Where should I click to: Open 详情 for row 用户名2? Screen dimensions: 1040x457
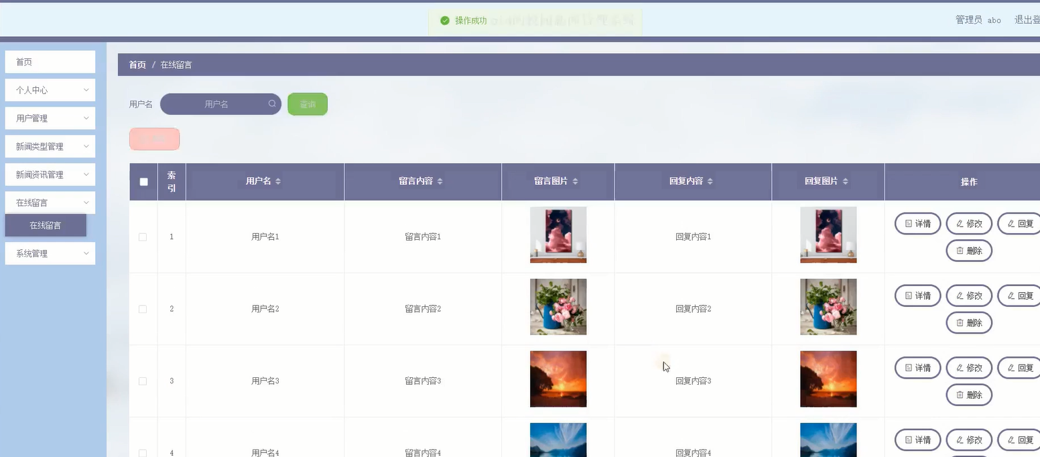click(918, 296)
